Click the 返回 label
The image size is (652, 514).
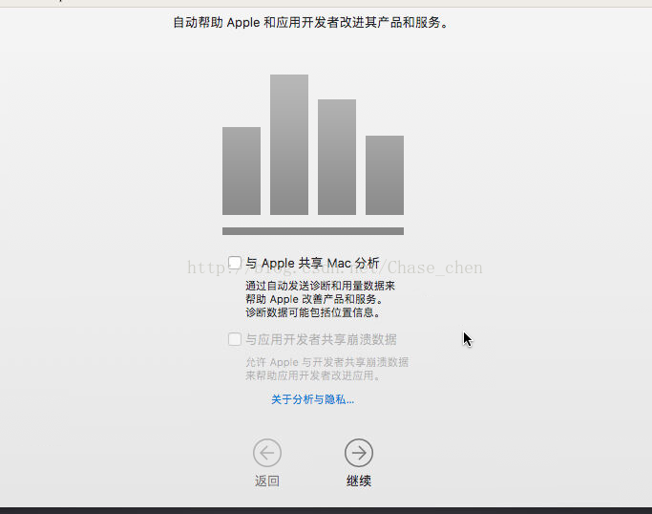pyautogui.click(x=267, y=482)
